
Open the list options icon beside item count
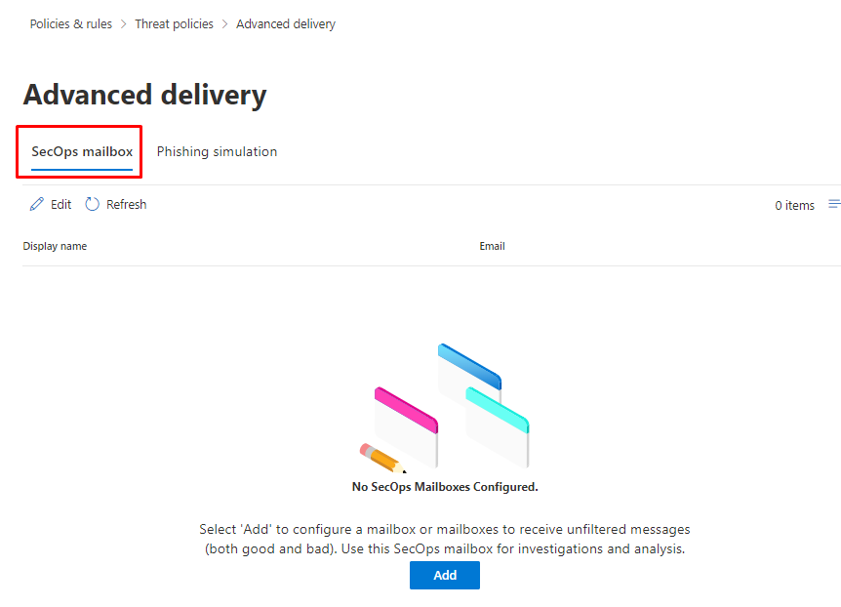pos(834,205)
